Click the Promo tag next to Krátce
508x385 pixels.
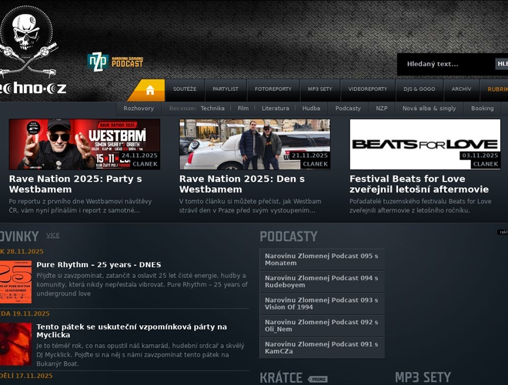318,379
